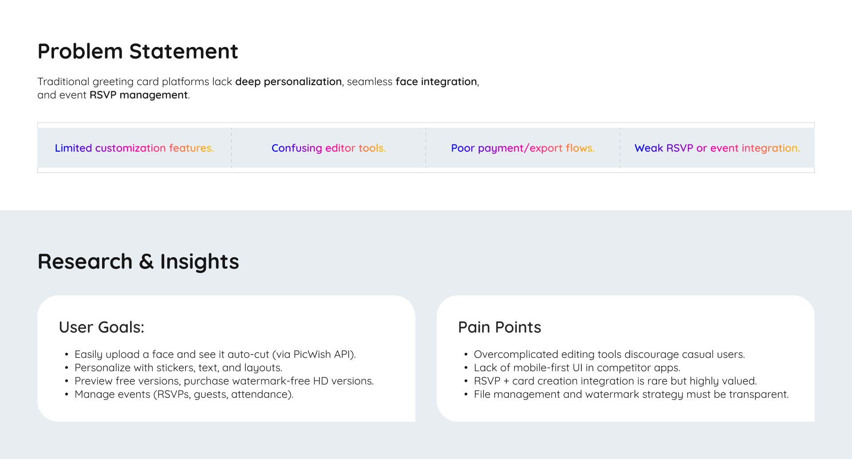
Task: Click the 'Lack of mobile-first UI' bullet
Action: click(577, 368)
